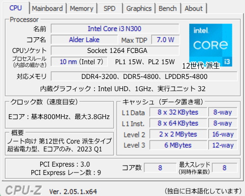Screen dimensions: 245x196
Task: Click the PCI Express : 3.0 text
Action: pos(65,164)
